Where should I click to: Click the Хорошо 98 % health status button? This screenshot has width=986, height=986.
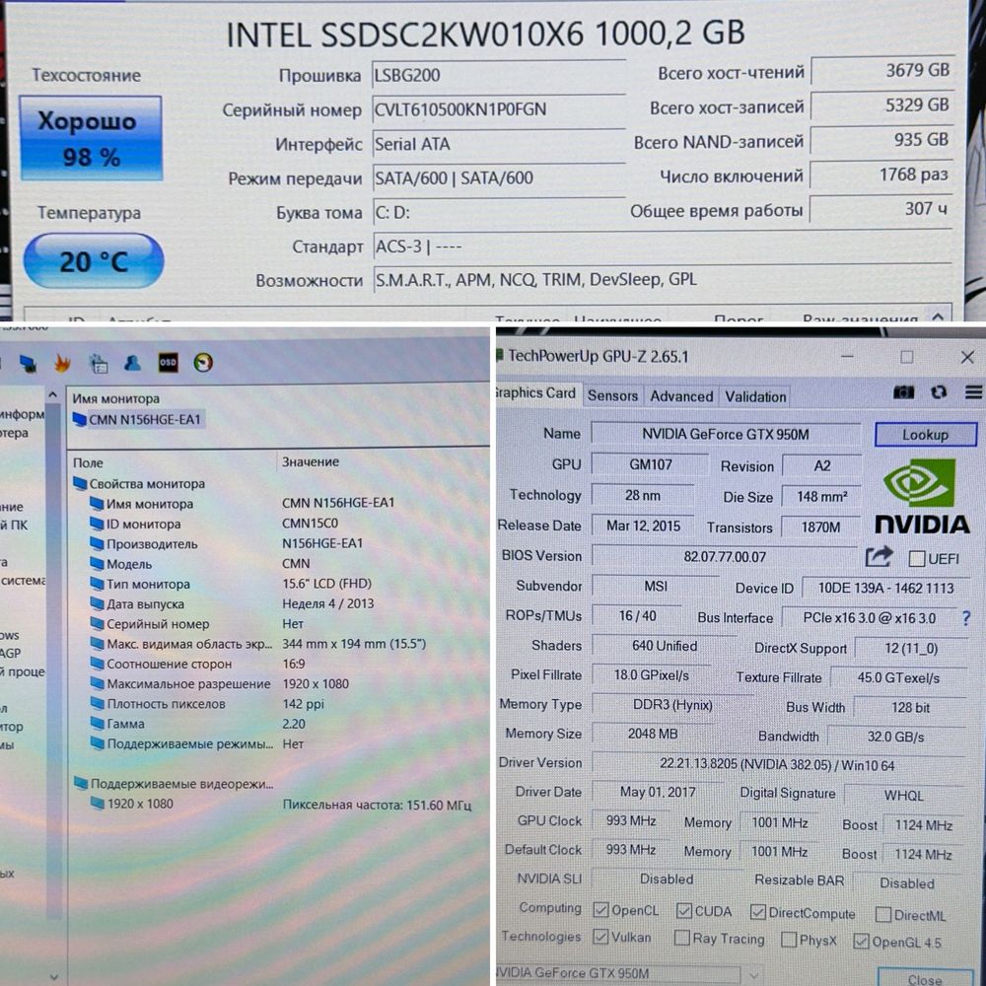(x=91, y=138)
